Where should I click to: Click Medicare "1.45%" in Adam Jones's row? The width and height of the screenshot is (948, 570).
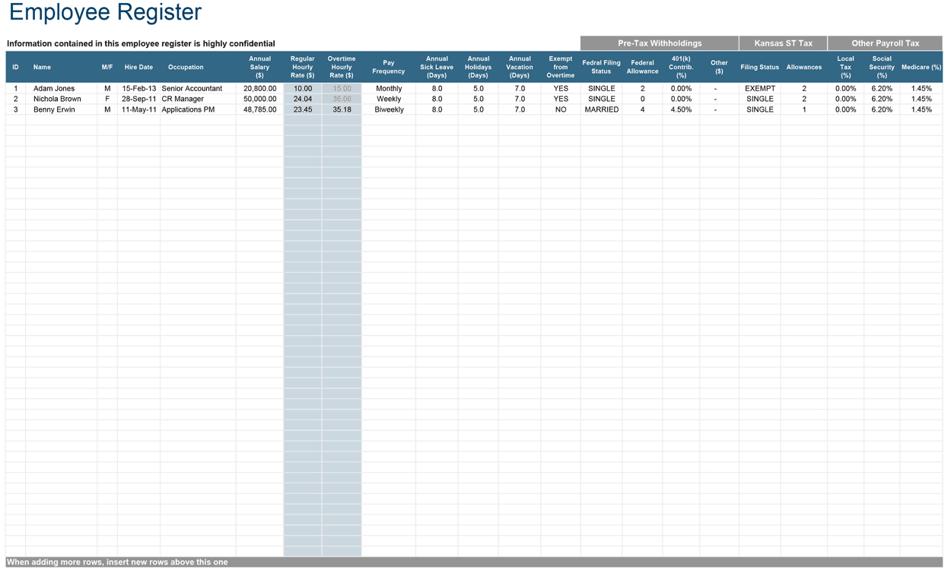click(x=921, y=88)
